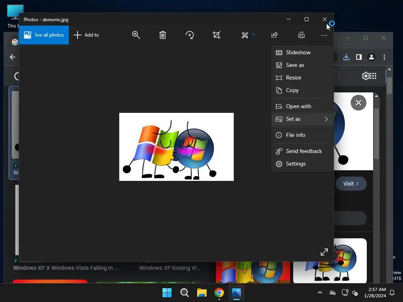The width and height of the screenshot is (403, 302).
Task: Start a Slideshow from the menu
Action: [x=302, y=52]
